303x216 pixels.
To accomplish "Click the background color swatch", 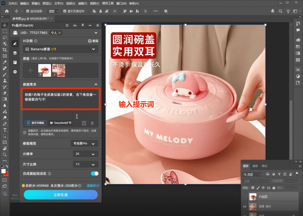I will [7, 174].
